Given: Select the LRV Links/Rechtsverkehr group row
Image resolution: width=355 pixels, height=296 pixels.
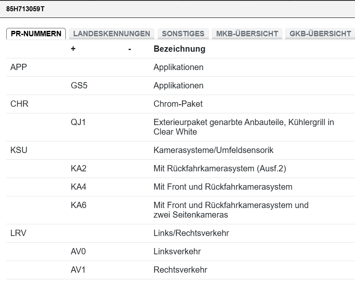Looking at the screenshot, I should click(x=181, y=233).
